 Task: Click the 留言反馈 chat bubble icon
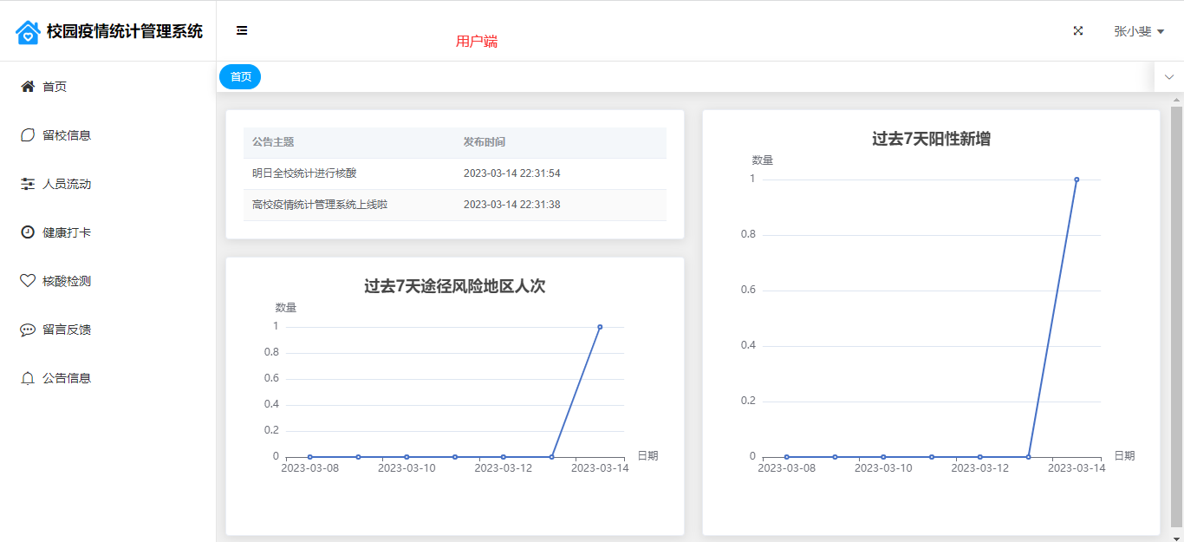(28, 330)
